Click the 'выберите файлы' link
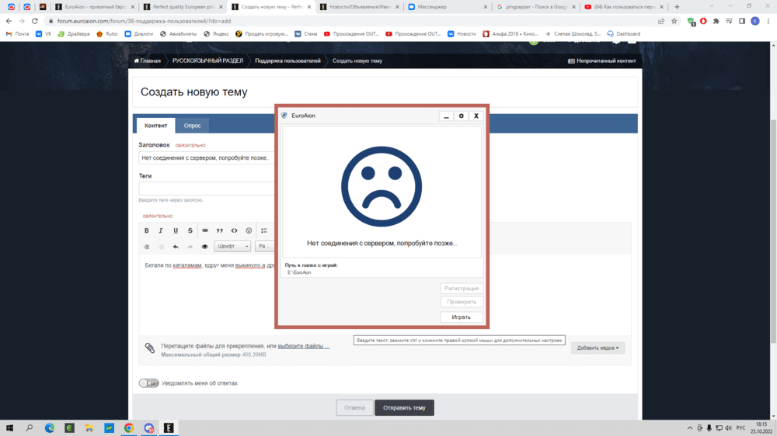This screenshot has height=436, width=777. (x=303, y=346)
